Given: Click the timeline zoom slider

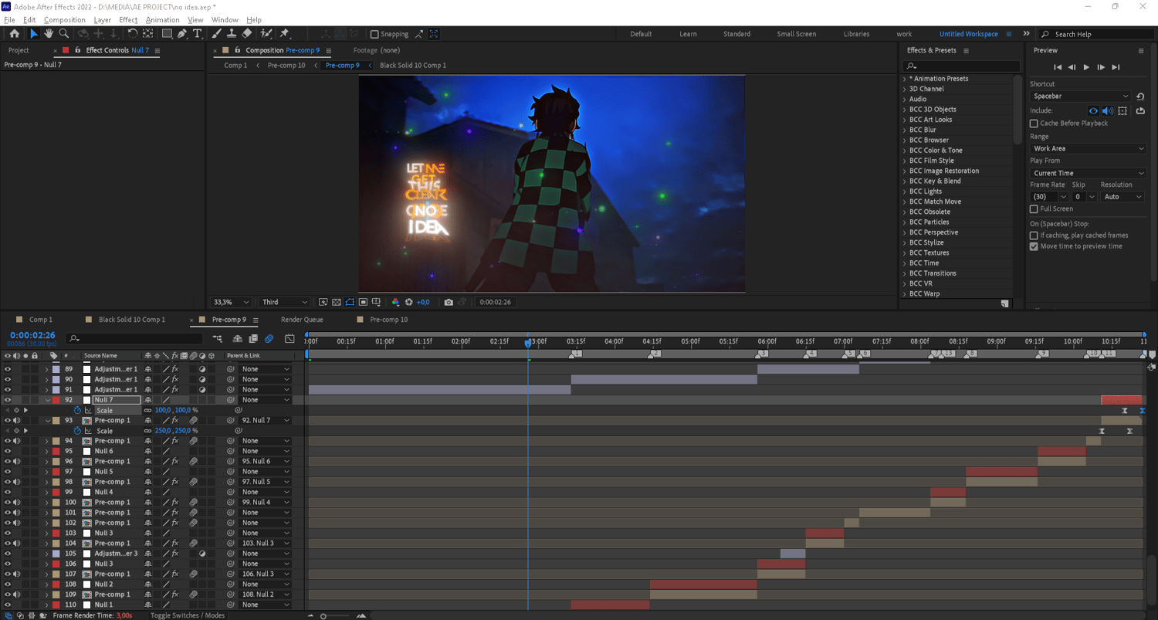Looking at the screenshot, I should point(323,615).
